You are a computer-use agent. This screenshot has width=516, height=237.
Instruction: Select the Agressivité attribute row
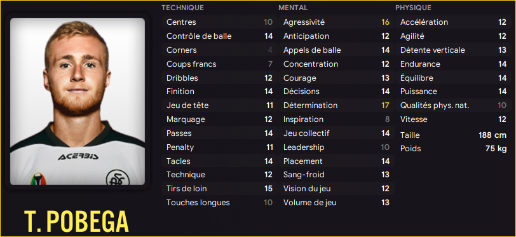[x=336, y=22]
